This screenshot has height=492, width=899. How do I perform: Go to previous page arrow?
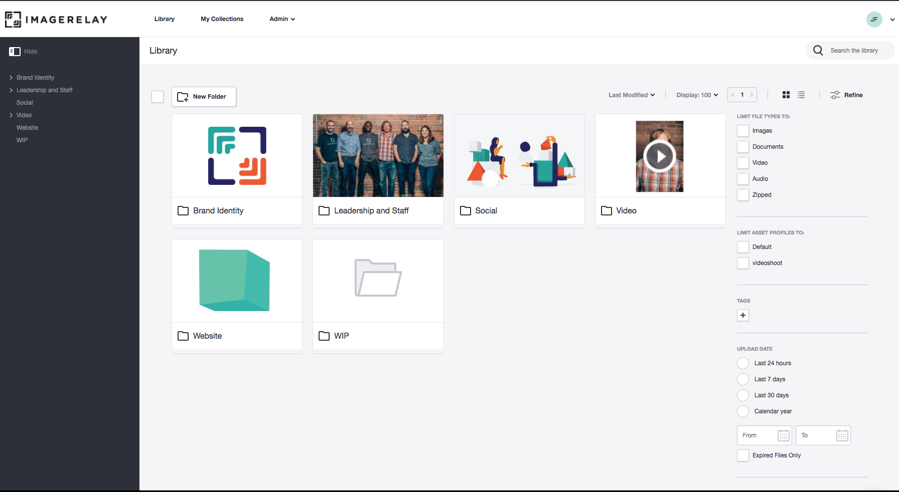pos(733,95)
